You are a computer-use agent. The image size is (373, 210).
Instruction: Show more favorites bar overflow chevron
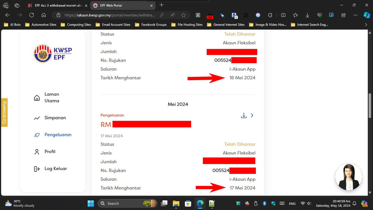click(x=366, y=24)
